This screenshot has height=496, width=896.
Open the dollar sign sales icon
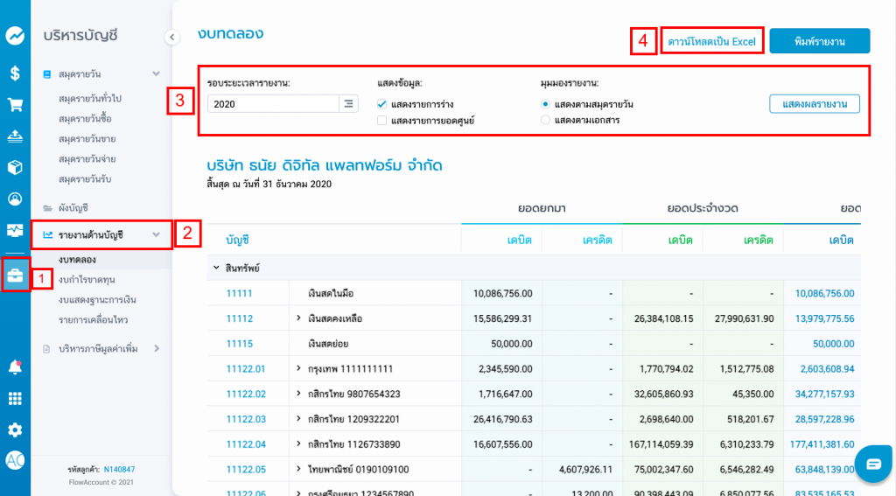[15, 73]
